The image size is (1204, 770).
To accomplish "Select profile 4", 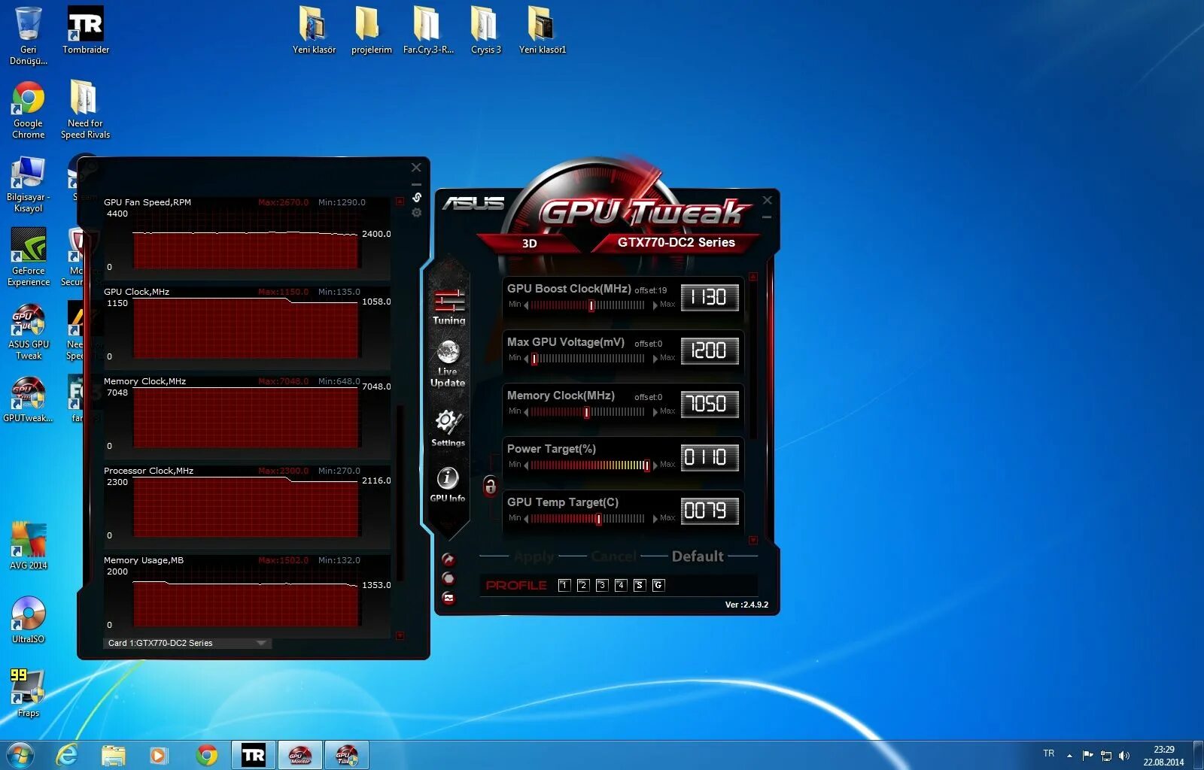I will click(621, 585).
